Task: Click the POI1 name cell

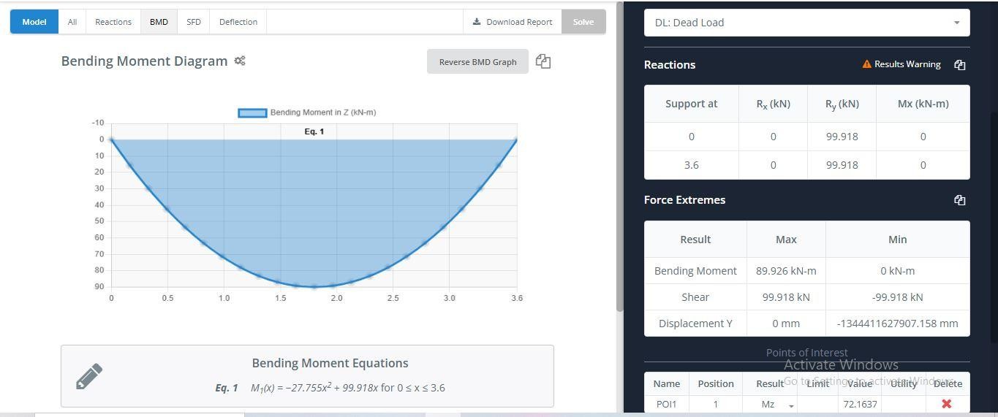Action: [x=666, y=404]
